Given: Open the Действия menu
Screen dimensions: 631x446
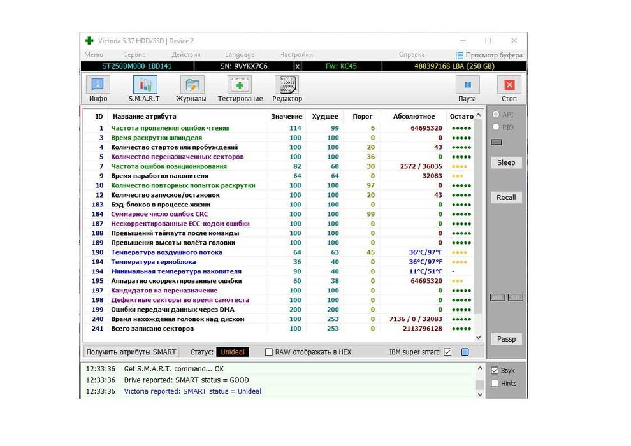Looking at the screenshot, I should click(186, 55).
